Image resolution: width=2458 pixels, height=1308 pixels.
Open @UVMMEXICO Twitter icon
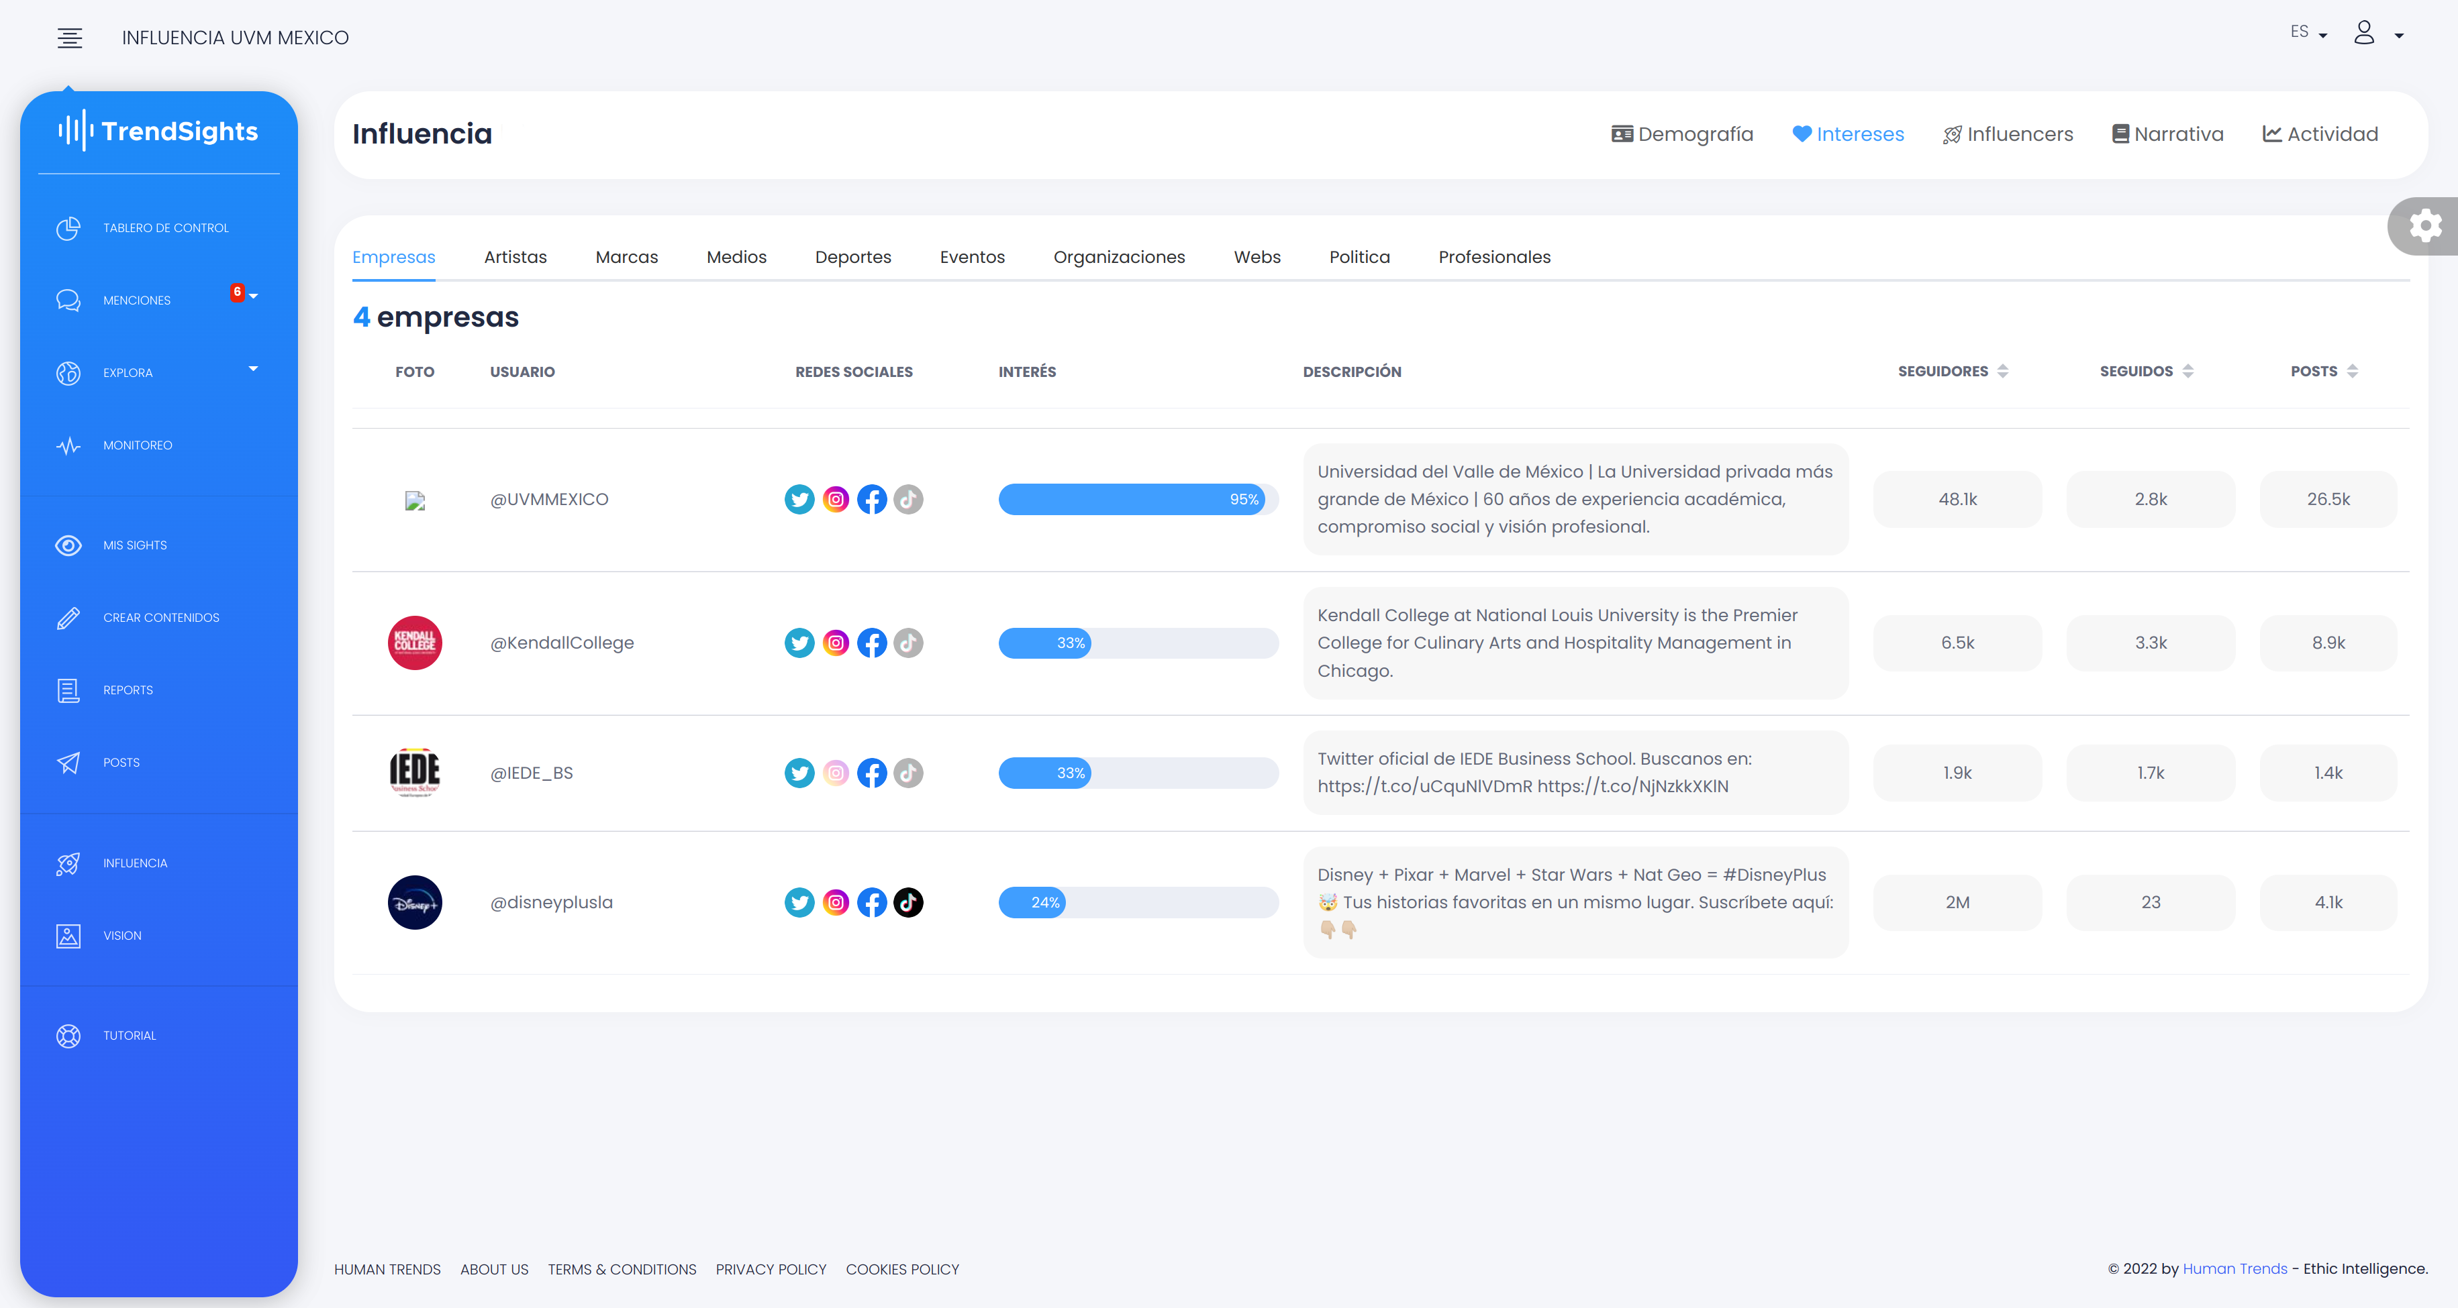(799, 500)
